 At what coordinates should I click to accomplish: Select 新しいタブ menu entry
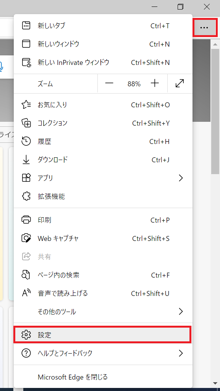[x=103, y=26]
